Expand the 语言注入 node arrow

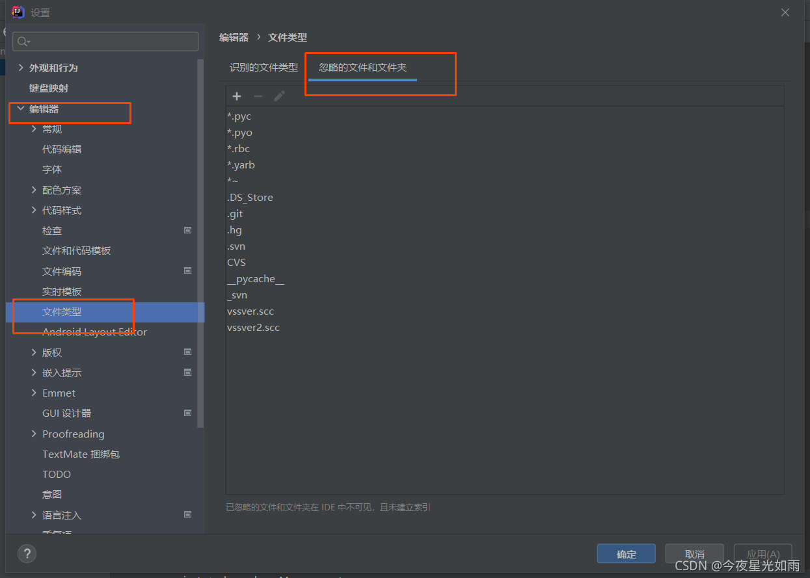click(34, 515)
